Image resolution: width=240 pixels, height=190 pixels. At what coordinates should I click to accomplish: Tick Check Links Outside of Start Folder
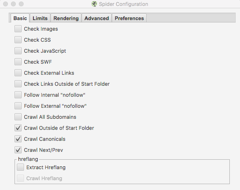point(18,84)
